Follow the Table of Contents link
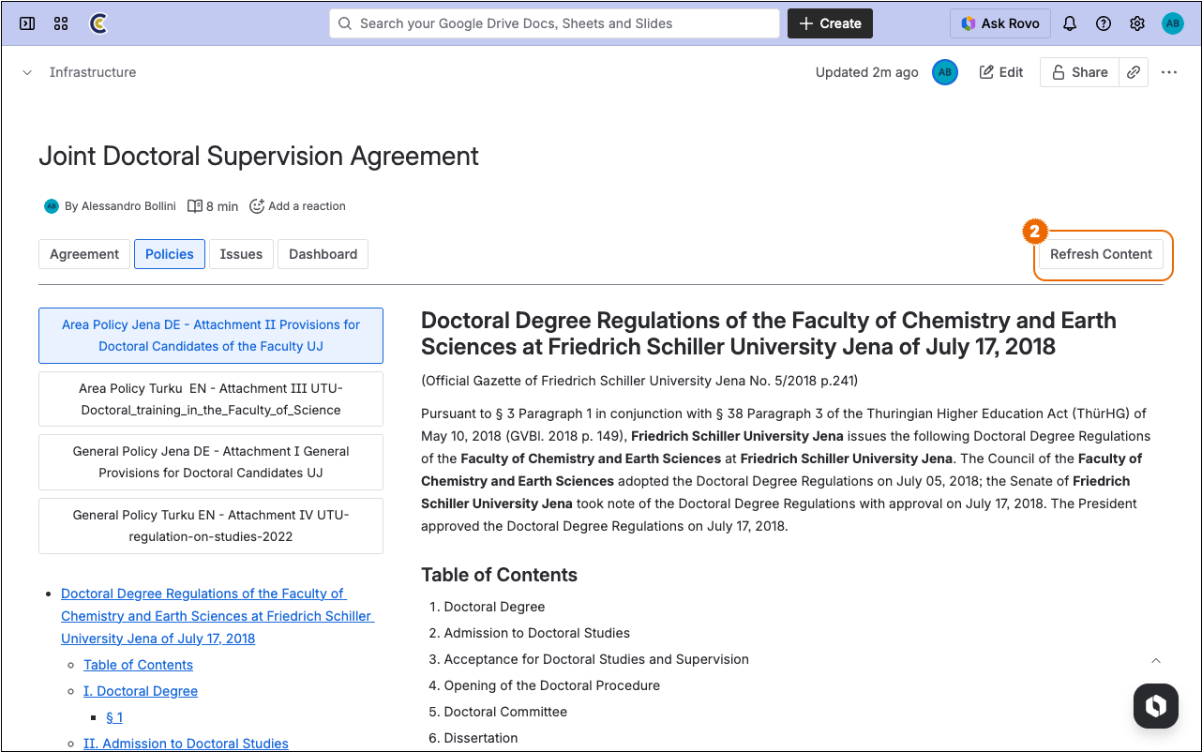Screen dimensions: 1202x752 click(138, 665)
